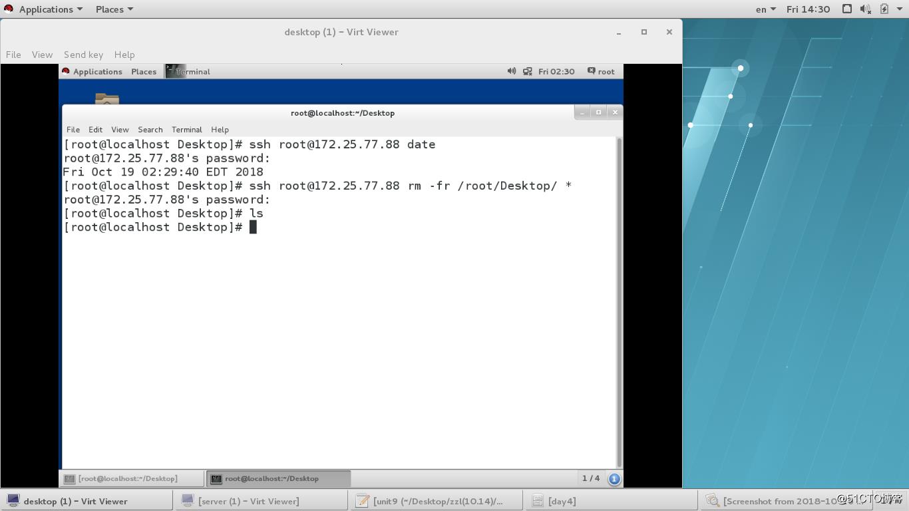The image size is (909, 511).
Task: Click the host clock Fri 14:30
Action: (808, 9)
